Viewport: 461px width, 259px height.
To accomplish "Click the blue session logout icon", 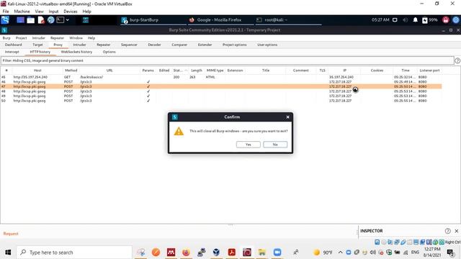I will coord(456,20).
